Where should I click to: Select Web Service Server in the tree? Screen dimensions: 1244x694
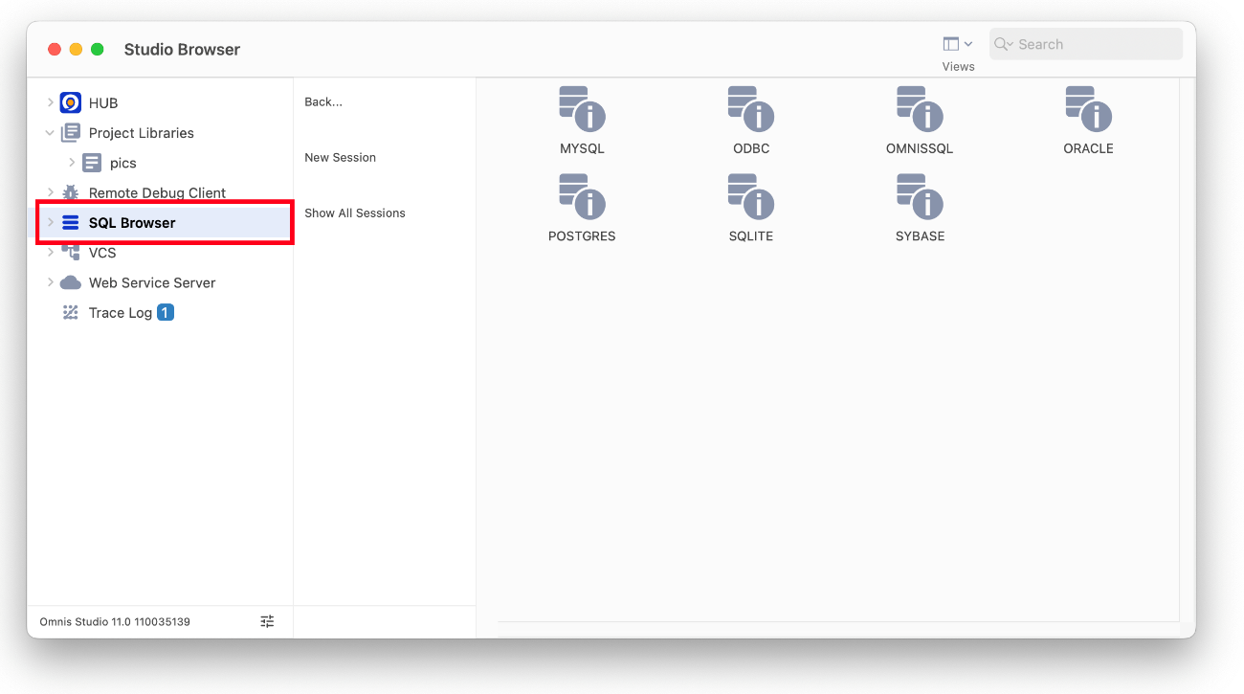coord(152,282)
